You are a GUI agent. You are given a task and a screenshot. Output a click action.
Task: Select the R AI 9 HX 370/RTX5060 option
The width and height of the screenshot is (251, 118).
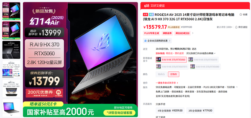[171, 60]
